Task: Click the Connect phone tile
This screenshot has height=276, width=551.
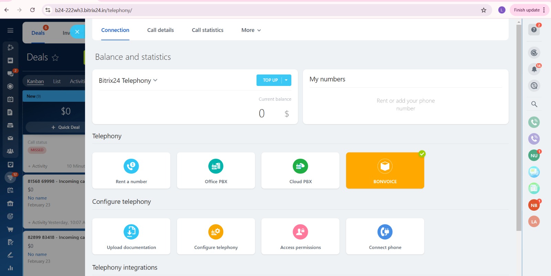Action: [x=385, y=236]
